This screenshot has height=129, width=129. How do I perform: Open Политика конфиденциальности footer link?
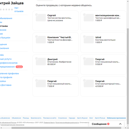click(67, 123)
